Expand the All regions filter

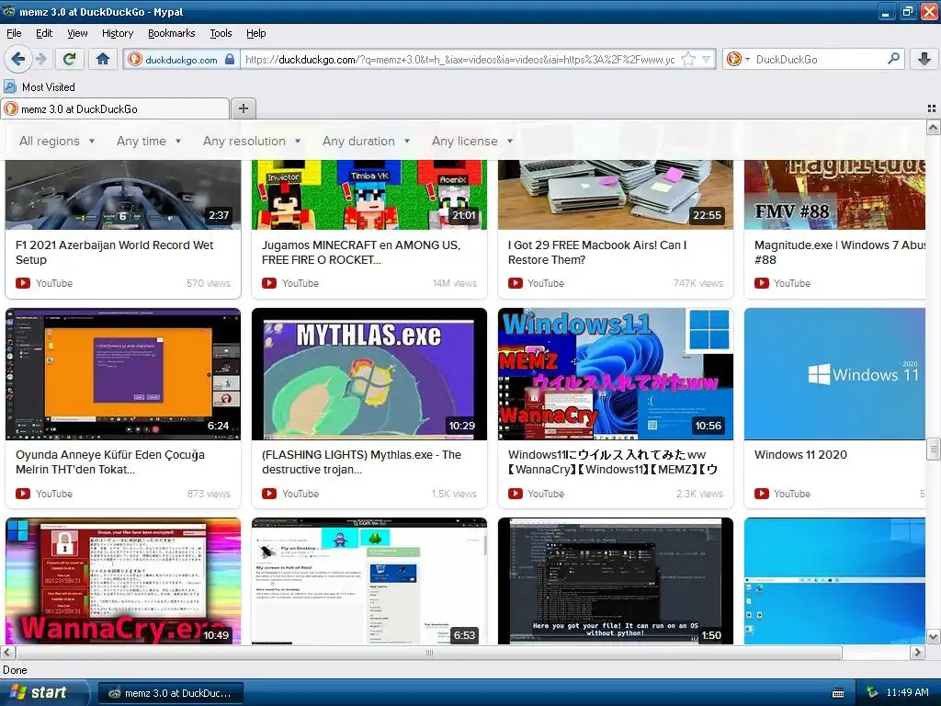click(x=57, y=141)
